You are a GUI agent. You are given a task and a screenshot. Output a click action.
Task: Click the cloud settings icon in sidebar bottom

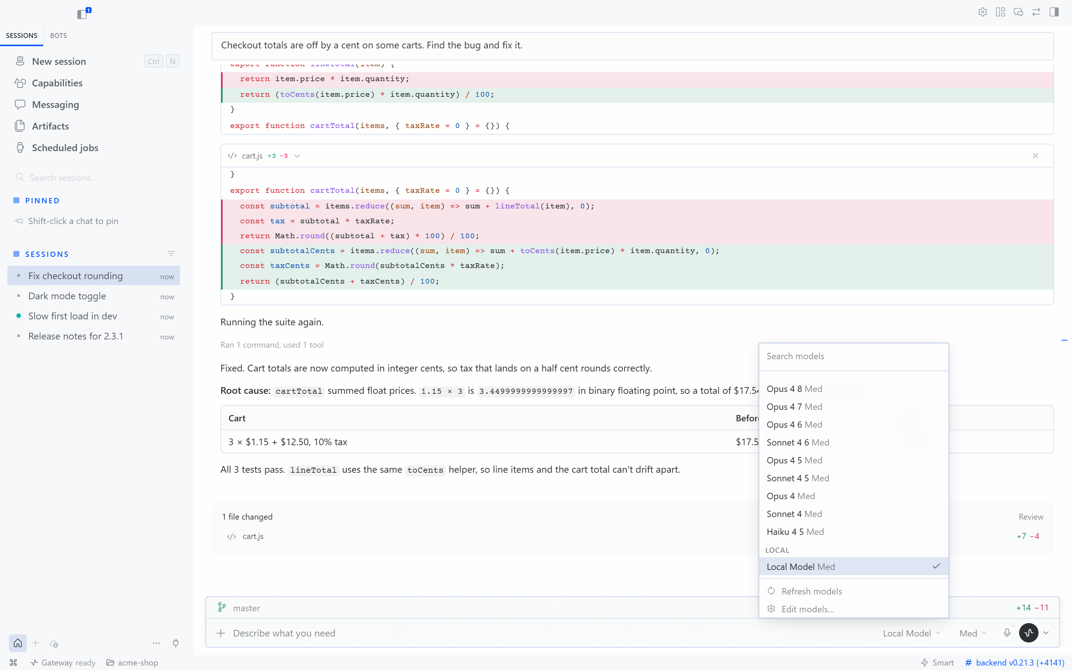point(54,644)
